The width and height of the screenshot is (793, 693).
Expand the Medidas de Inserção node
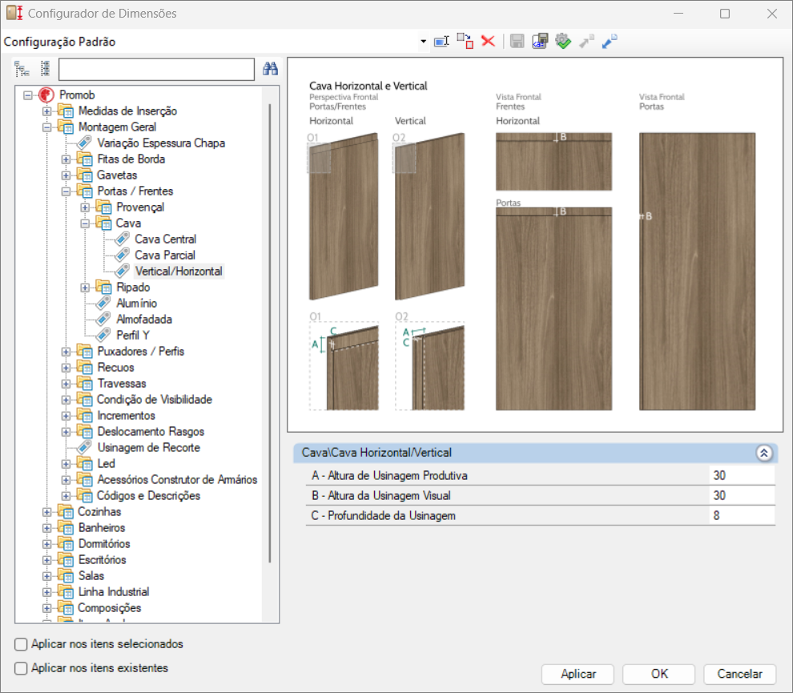[x=46, y=111]
